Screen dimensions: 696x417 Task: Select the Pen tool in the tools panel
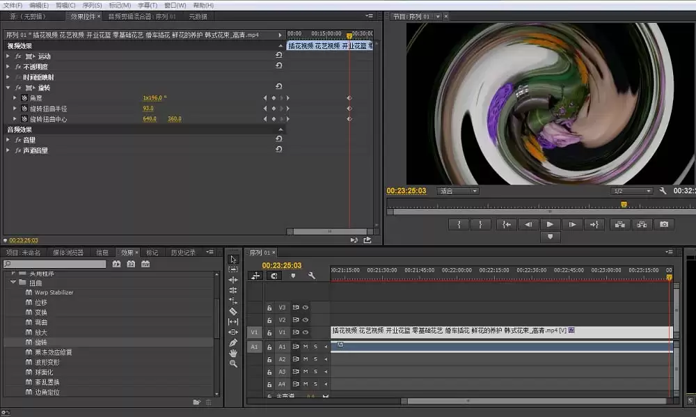[233, 343]
